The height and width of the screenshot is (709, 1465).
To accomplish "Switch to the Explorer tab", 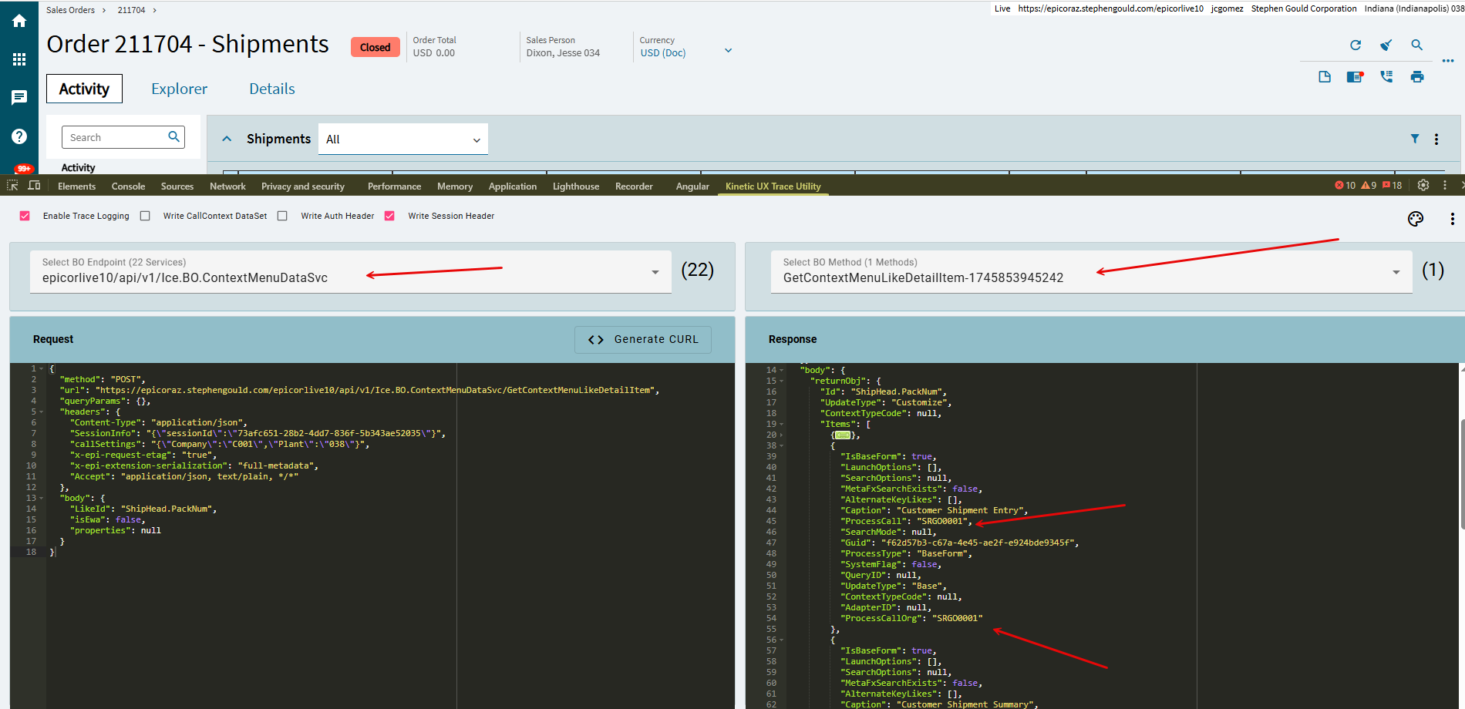I will [x=179, y=89].
